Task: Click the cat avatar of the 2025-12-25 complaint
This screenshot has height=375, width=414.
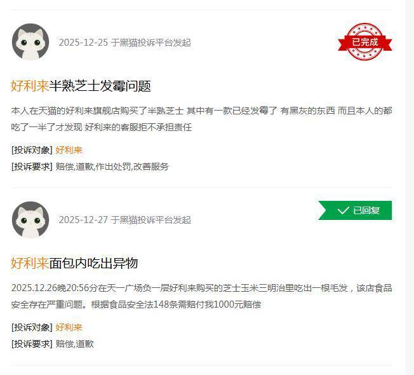Action: click(30, 42)
